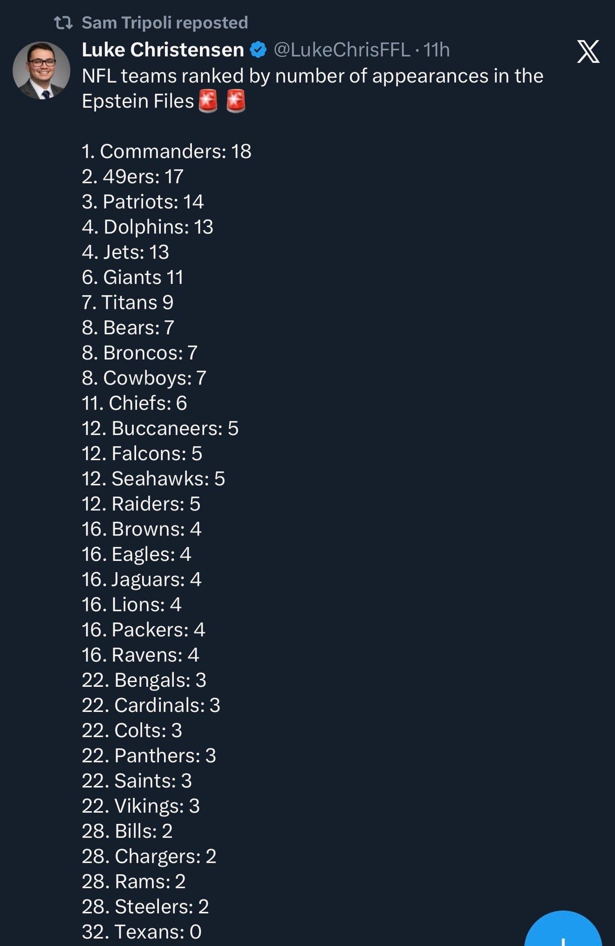
Task: Click the blue verified badge
Action: (258, 50)
